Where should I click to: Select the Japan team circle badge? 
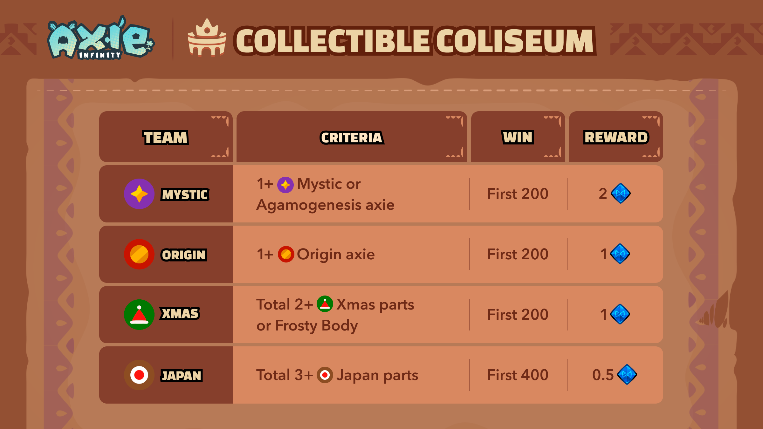[x=139, y=375]
